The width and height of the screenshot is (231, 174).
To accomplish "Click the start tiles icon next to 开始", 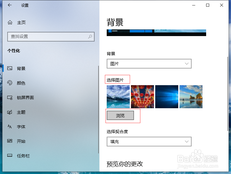I will click(x=10, y=141).
